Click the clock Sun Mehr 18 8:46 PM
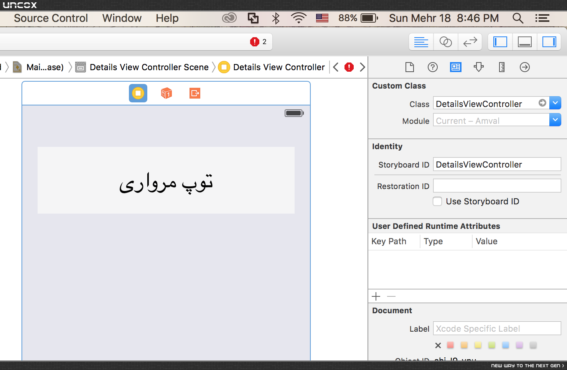 pos(444,18)
